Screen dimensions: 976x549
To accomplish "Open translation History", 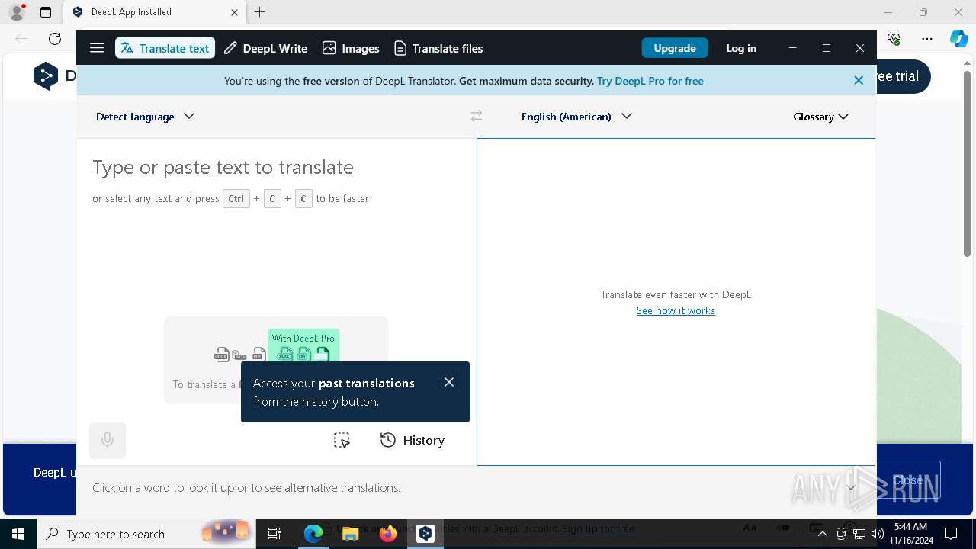I will (413, 440).
